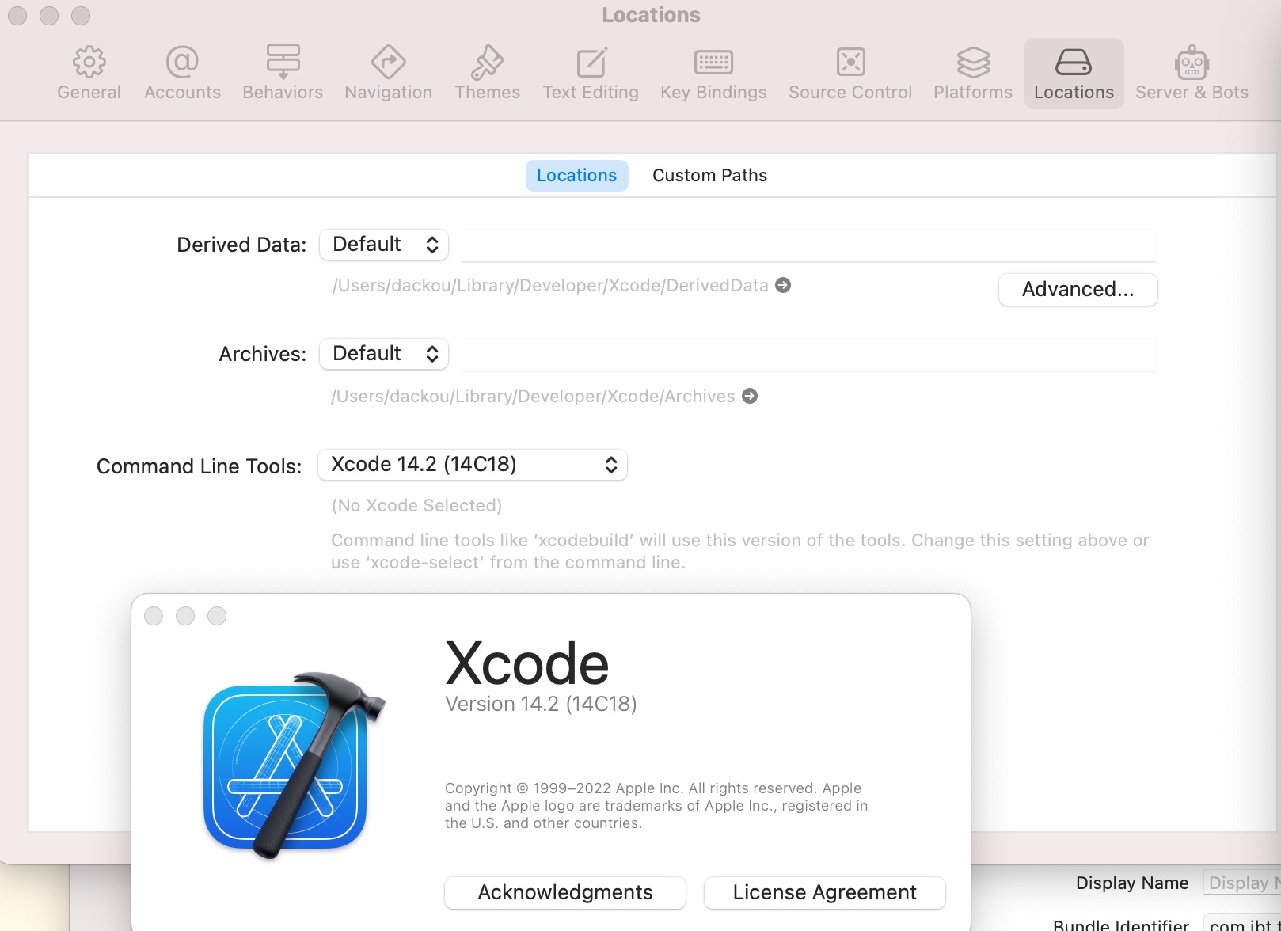Screen dimensions: 1281x931
Task: Open the Acknowledgments button in About Xcode
Action: point(565,892)
